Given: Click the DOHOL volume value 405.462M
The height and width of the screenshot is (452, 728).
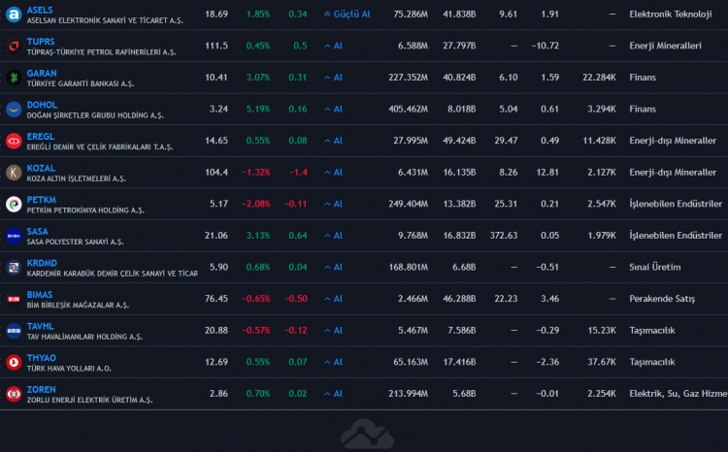Looking at the screenshot, I should pos(408,109).
